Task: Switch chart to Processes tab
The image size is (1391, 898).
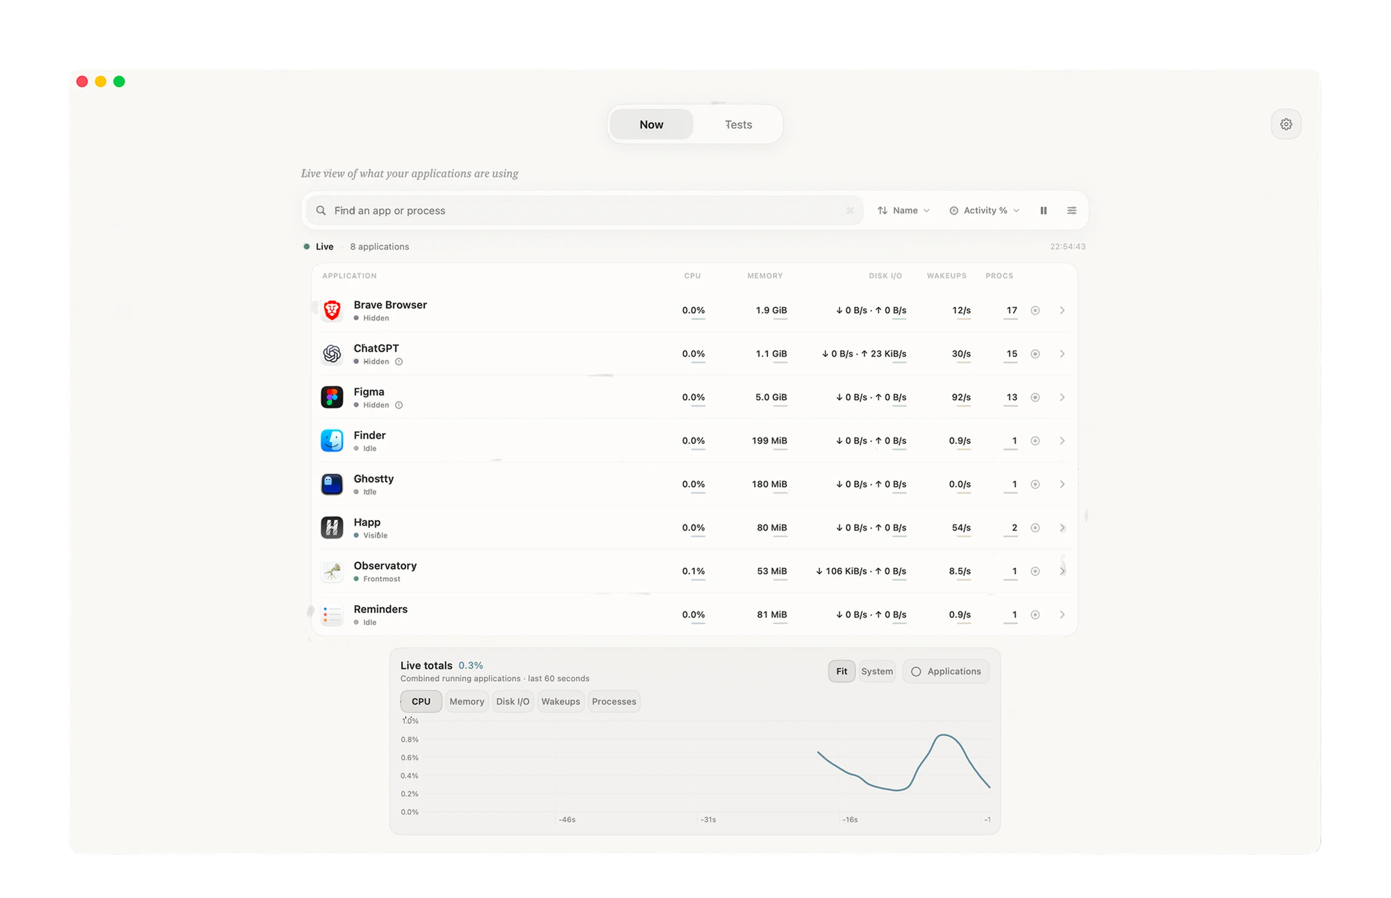Action: point(614,701)
